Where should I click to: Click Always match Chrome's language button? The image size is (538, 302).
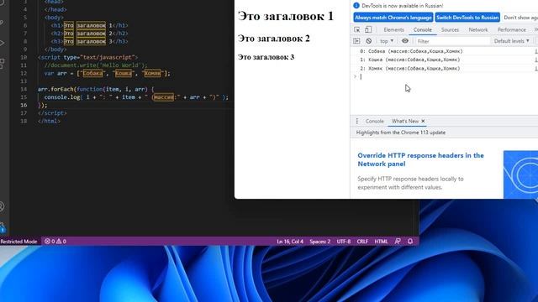[393, 18]
